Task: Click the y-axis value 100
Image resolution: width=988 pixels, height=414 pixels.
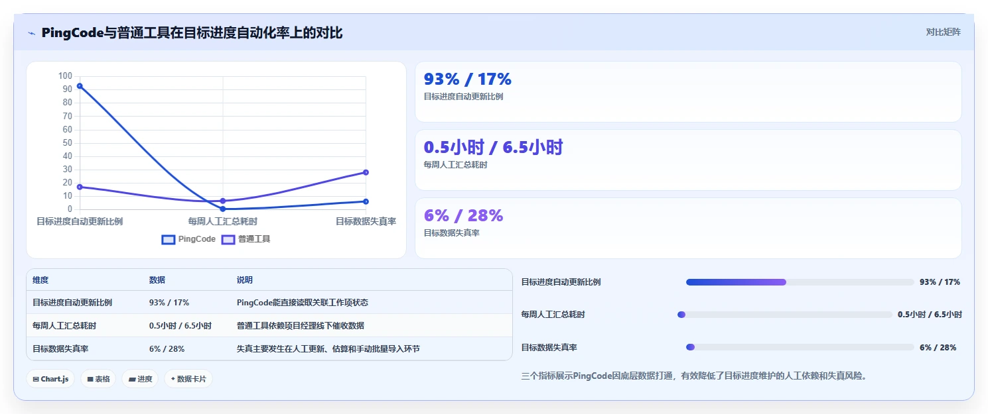Action: (x=65, y=76)
